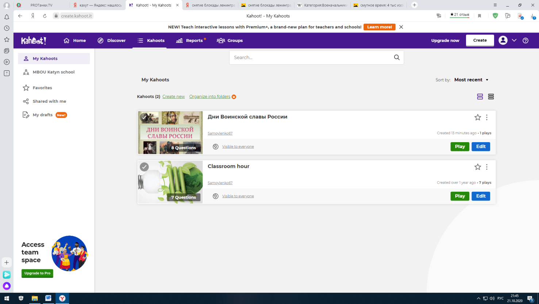Click the Yandex home icon in address bar

pyautogui.click(x=32, y=16)
